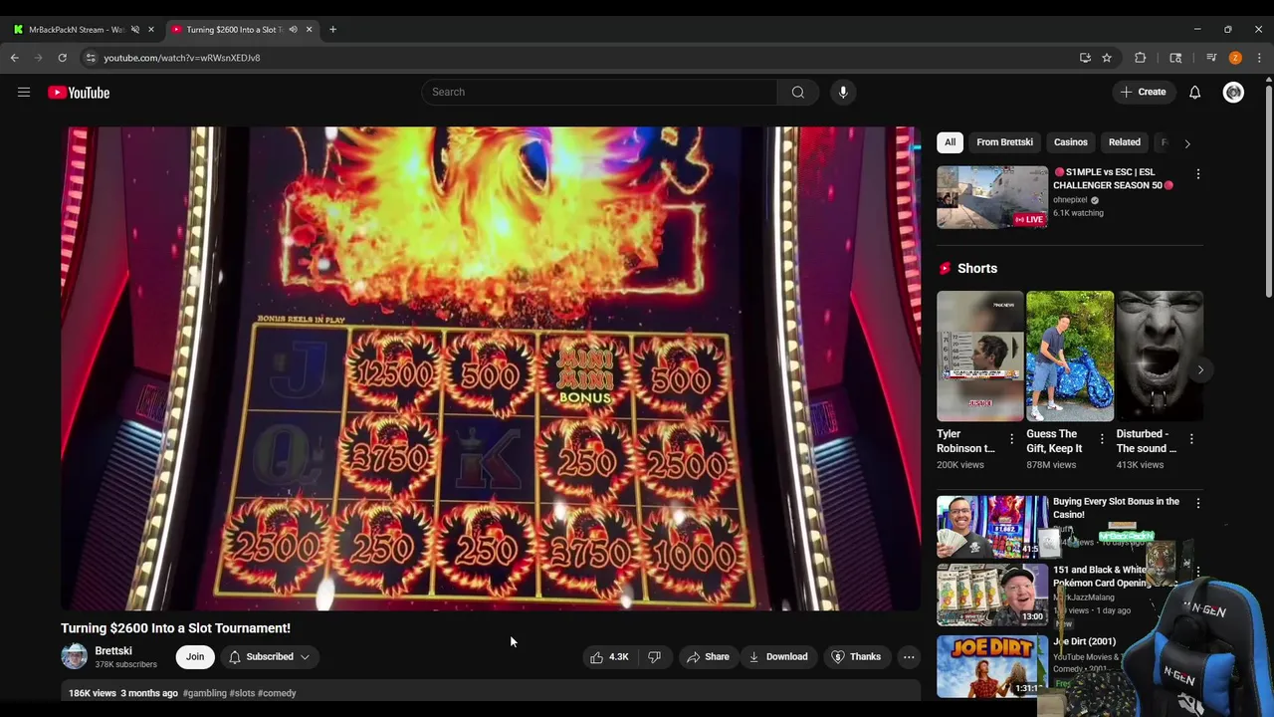The height and width of the screenshot is (717, 1274).
Task: Click the page vertical scrollbar
Action: (x=1268, y=189)
